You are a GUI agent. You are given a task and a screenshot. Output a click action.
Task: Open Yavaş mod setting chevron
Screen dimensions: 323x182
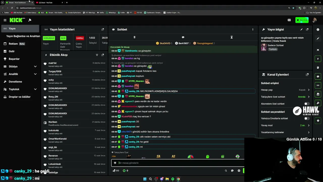click(309, 125)
